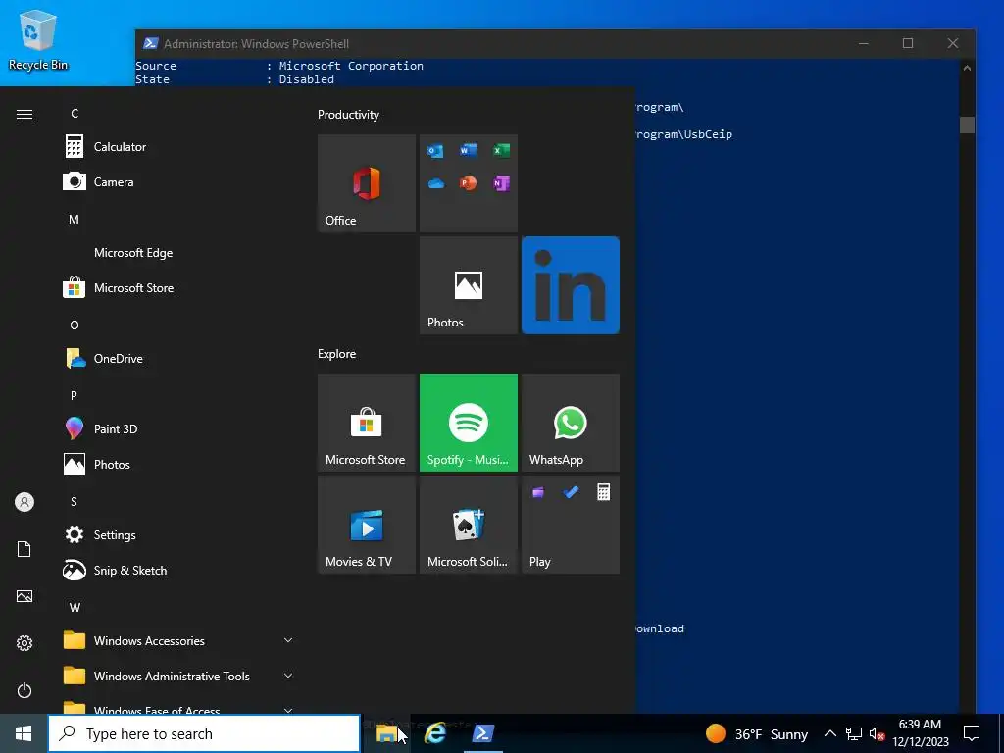Image resolution: width=1004 pixels, height=753 pixels.
Task: Open the WhatsApp tile
Action: [x=571, y=423]
